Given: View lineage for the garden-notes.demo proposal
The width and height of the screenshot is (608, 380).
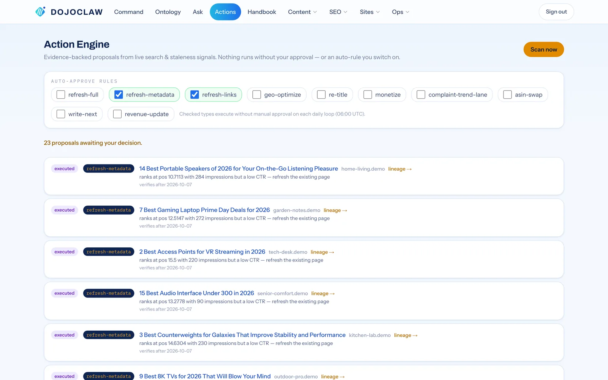Looking at the screenshot, I should coord(335,210).
